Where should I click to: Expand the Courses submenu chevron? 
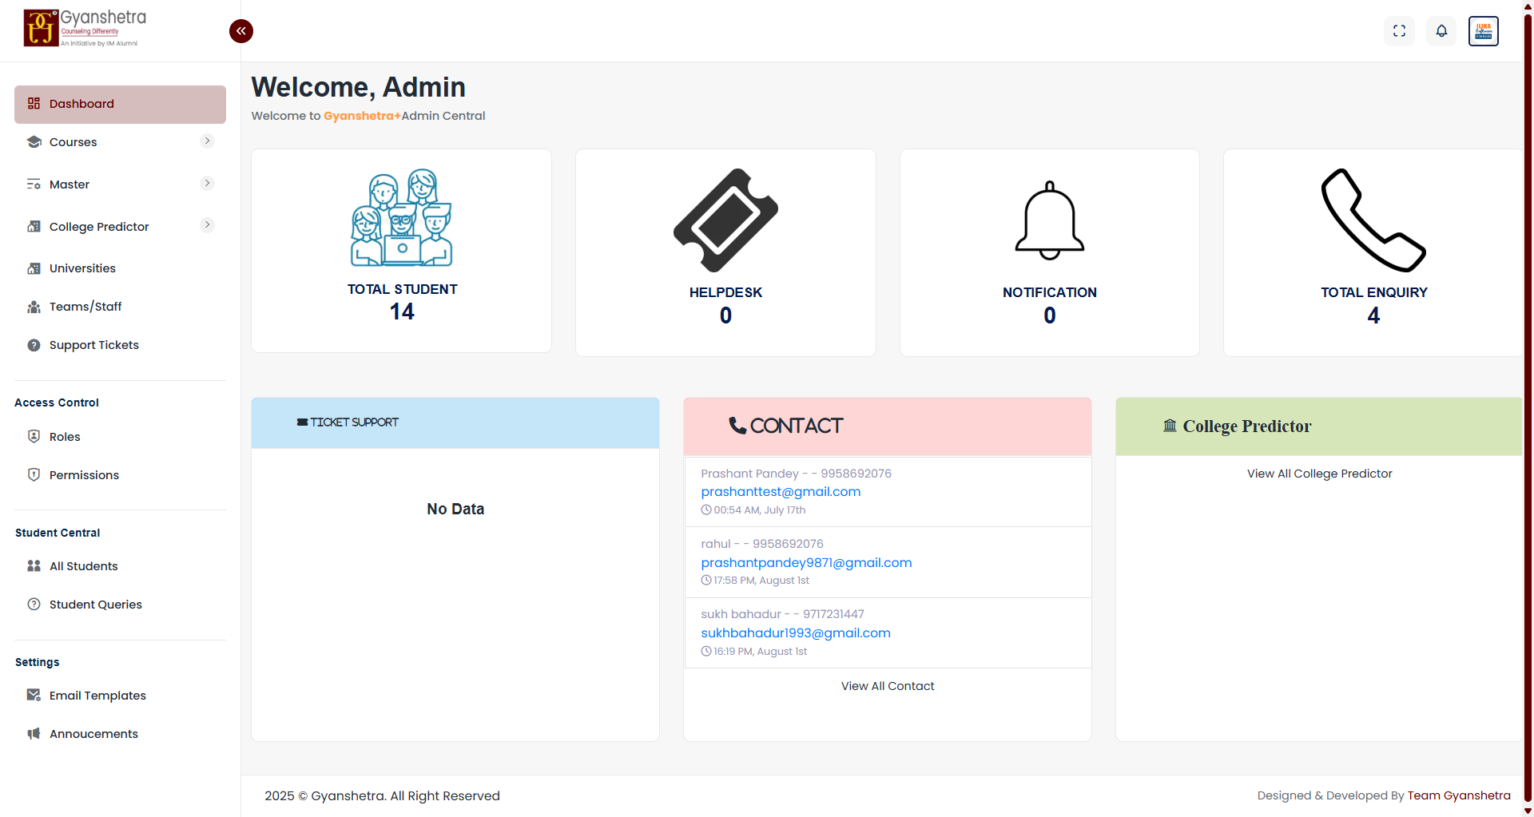click(207, 141)
